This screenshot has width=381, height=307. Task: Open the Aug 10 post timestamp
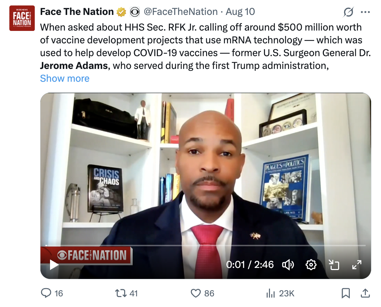[x=240, y=12]
